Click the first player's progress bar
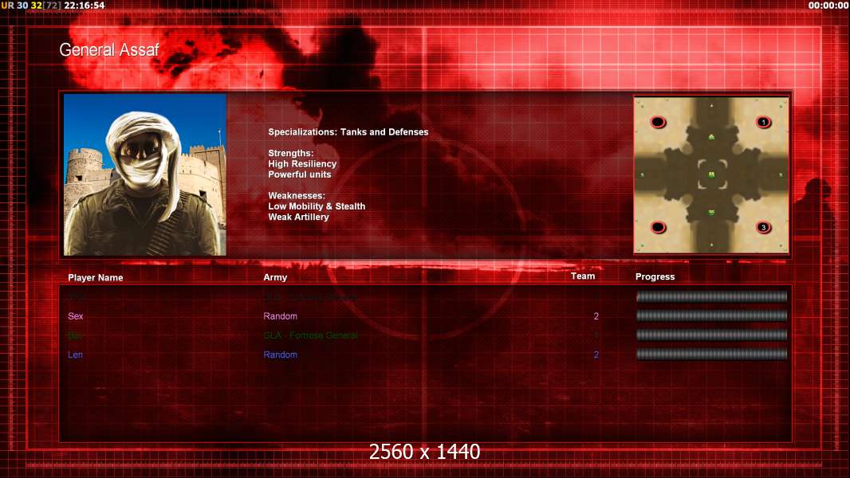 coord(711,296)
